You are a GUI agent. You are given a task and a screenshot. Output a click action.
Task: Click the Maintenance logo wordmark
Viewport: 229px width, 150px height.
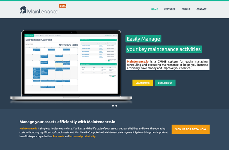point(43,11)
